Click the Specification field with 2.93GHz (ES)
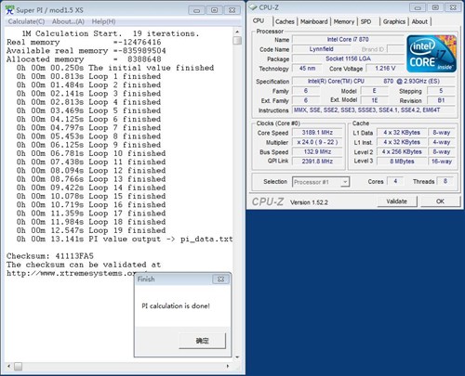This screenshot has width=465, height=376. 374,82
